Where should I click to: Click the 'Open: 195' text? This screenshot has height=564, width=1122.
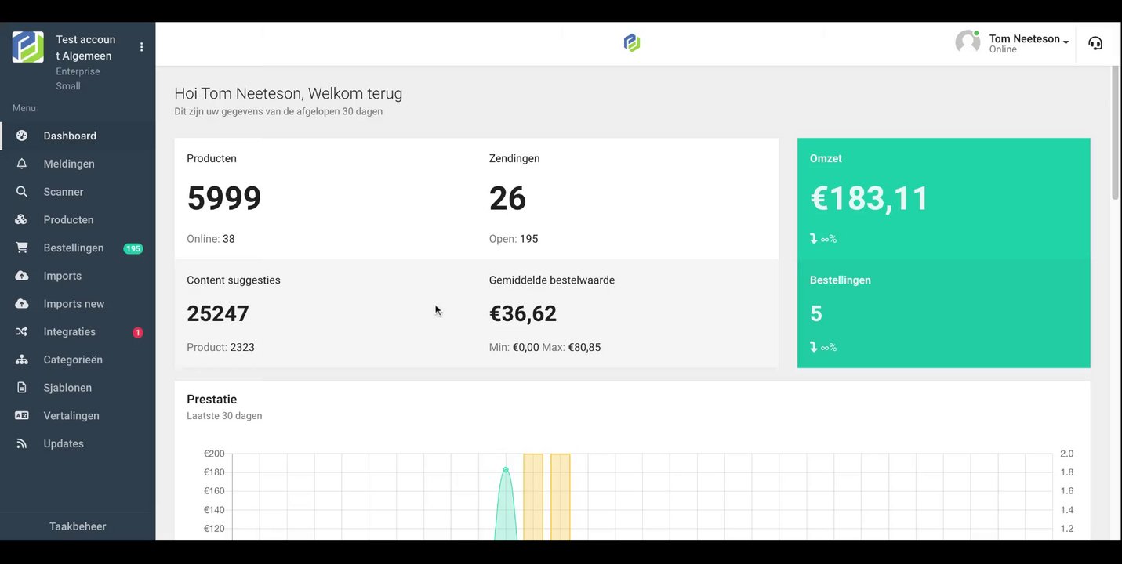[x=514, y=239]
